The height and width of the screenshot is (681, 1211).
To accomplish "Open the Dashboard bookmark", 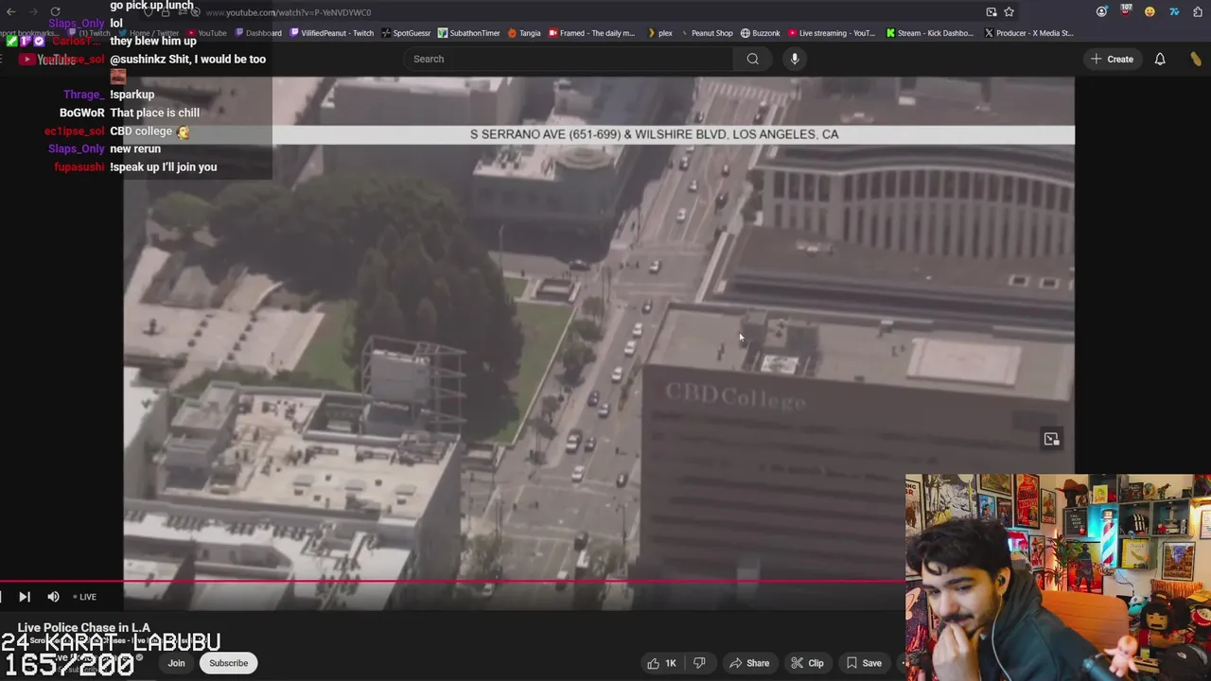I will tap(258, 33).
